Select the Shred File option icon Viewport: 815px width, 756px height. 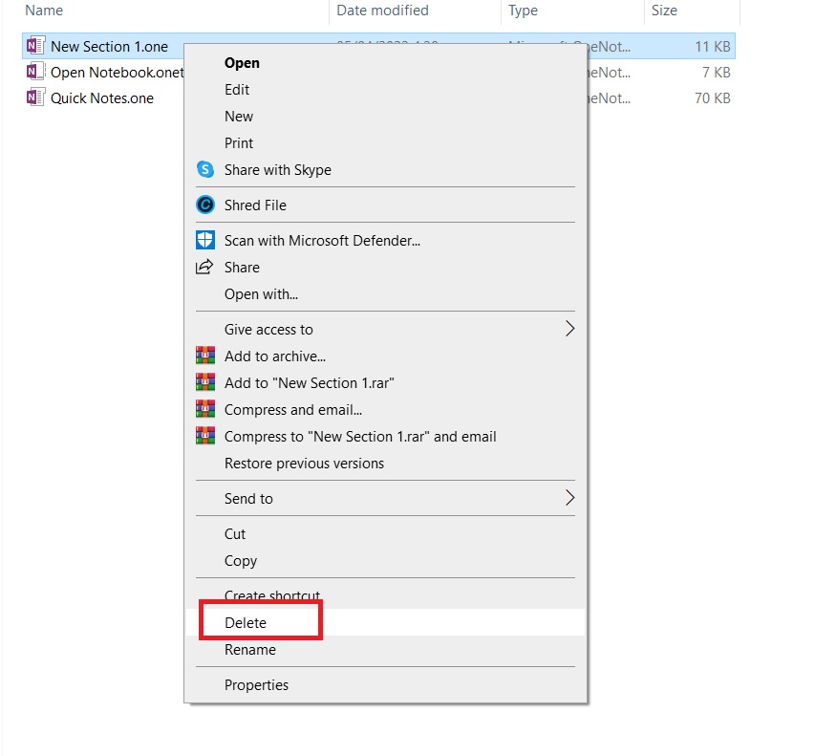pyautogui.click(x=204, y=205)
